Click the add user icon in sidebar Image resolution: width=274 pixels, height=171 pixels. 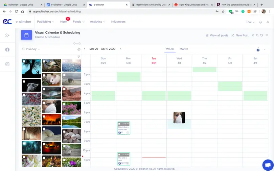[x=7, y=35]
